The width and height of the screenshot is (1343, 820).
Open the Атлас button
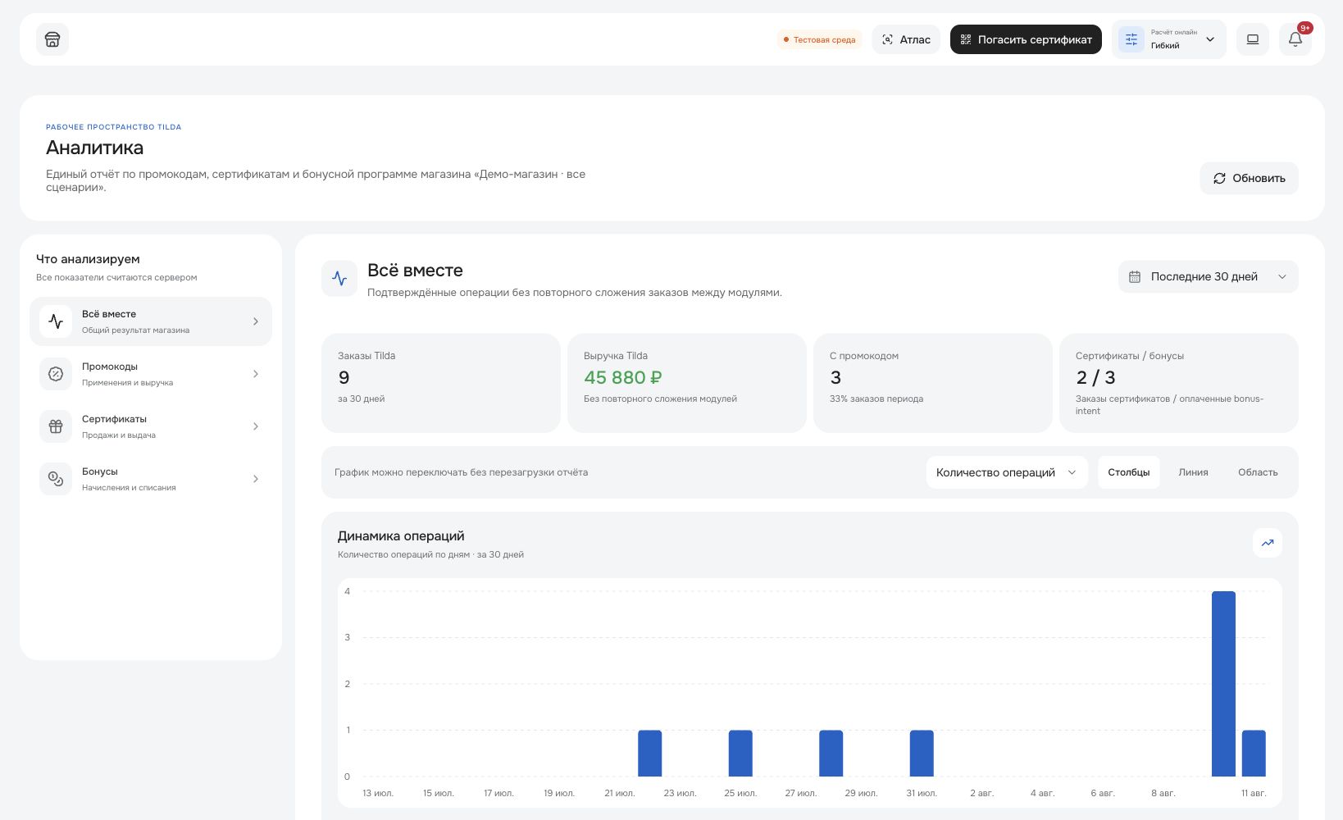(906, 39)
